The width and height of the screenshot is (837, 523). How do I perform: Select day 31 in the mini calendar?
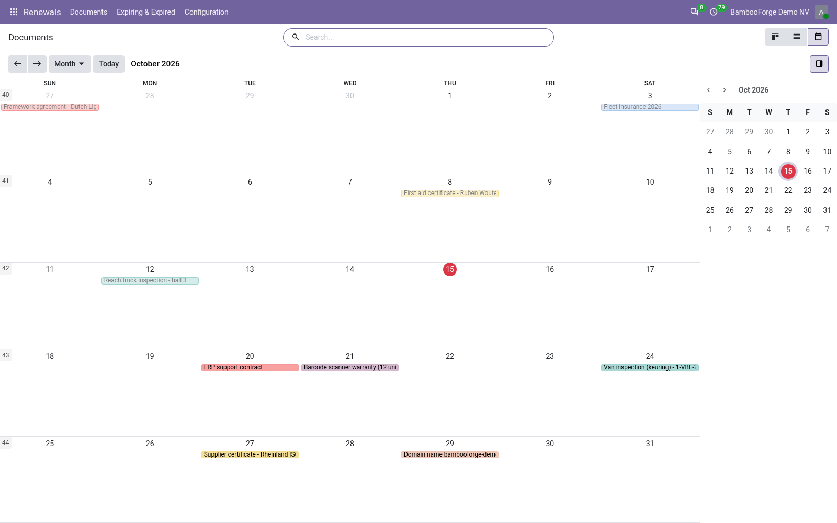[827, 210]
